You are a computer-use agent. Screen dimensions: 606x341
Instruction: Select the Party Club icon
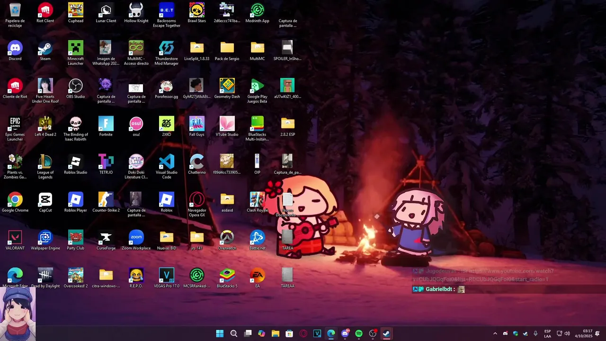pos(76,240)
